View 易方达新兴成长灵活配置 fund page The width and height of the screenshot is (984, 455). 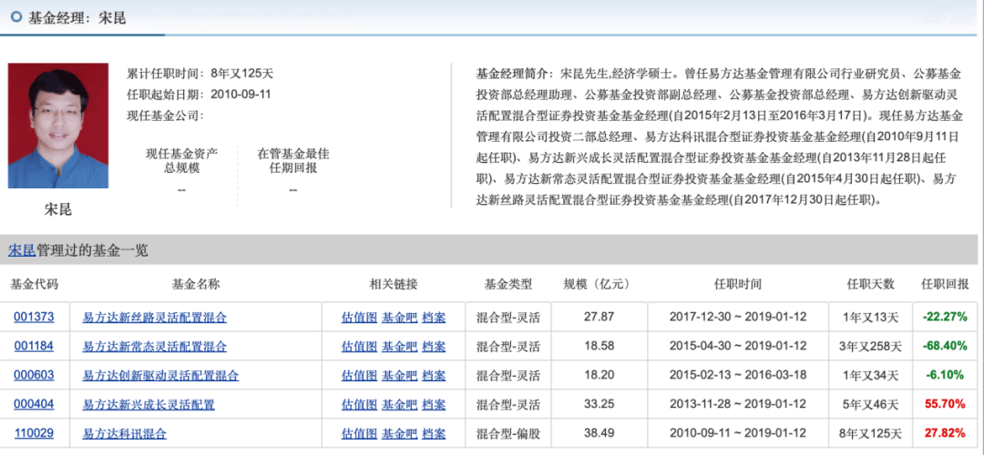coord(149,404)
